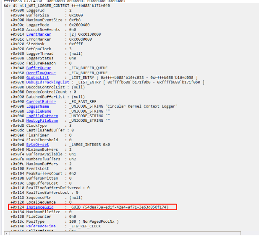The image size is (259, 237).
Task: Open the LogFileName field link
Action: (x=39, y=111)
